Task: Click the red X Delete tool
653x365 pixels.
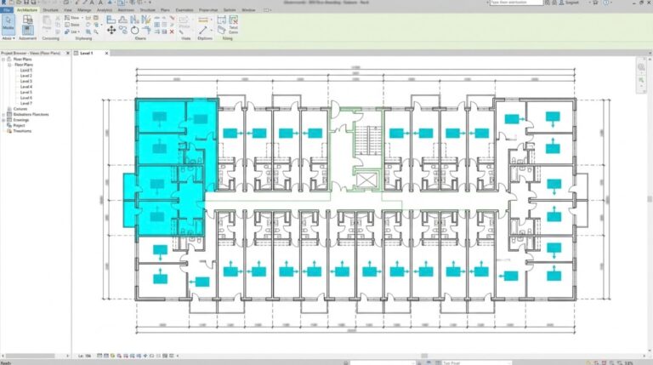Action: coord(172,31)
